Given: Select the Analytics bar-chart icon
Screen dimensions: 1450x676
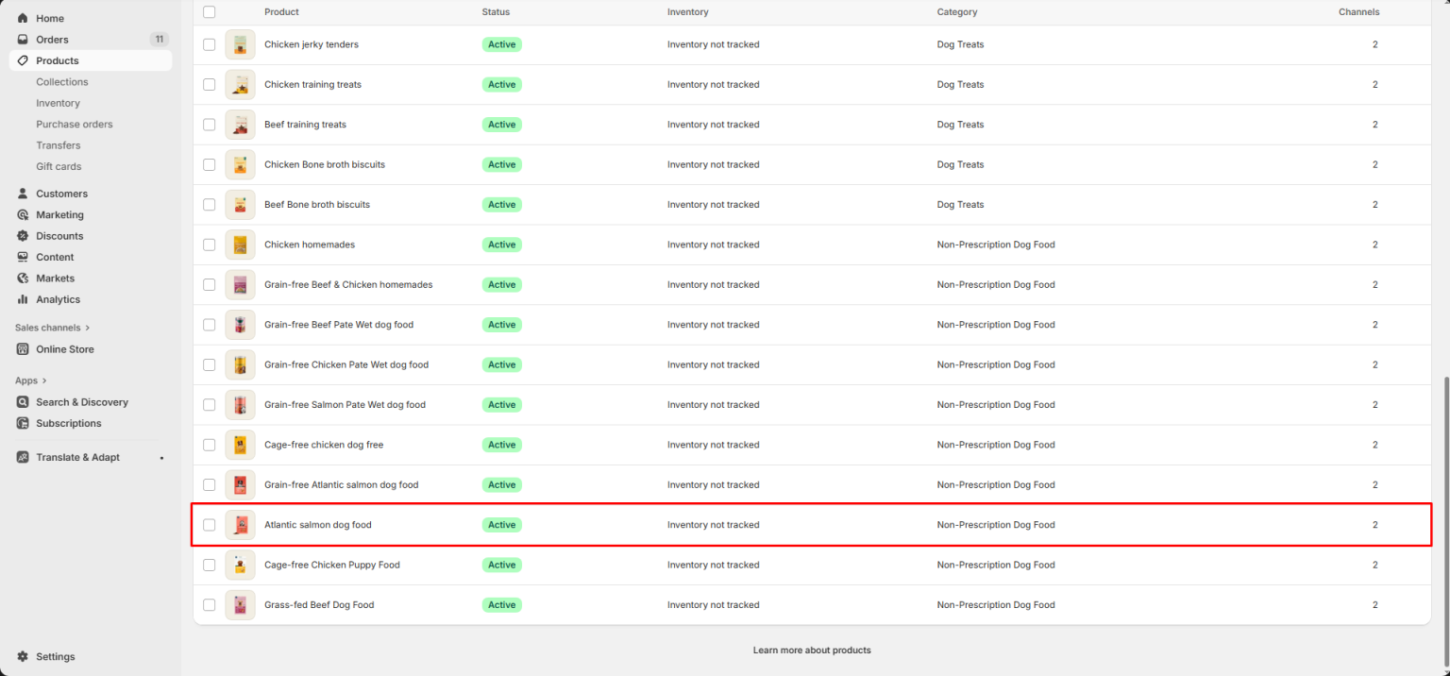Looking at the screenshot, I should click(x=22, y=299).
